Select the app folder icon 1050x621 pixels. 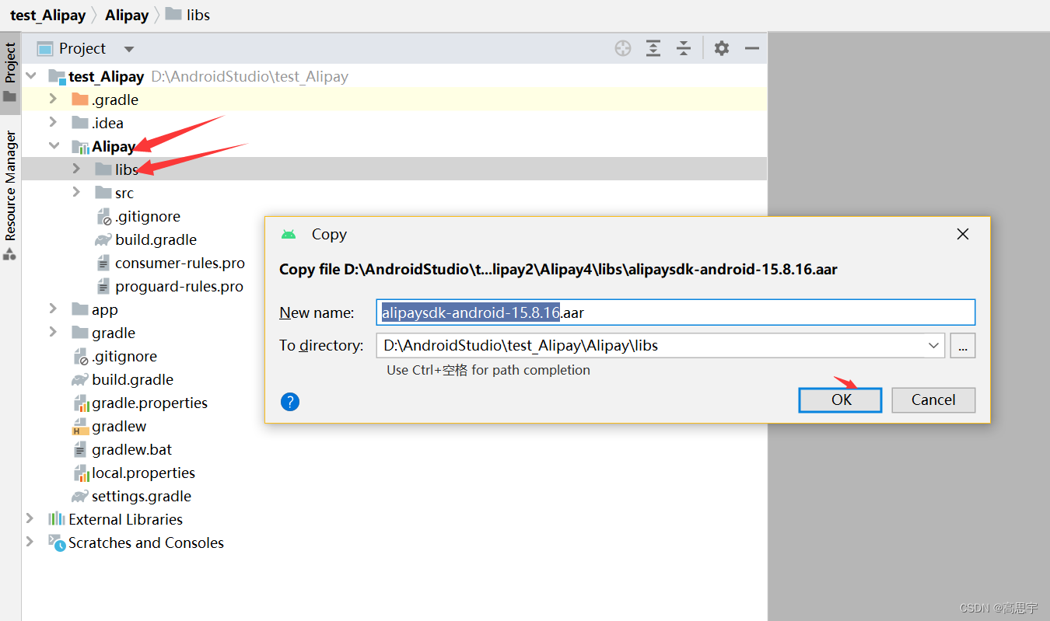pos(80,309)
